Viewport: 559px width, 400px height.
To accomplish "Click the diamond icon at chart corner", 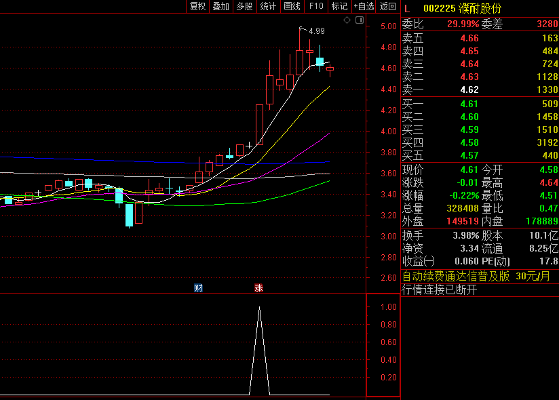I will tap(347, 20).
